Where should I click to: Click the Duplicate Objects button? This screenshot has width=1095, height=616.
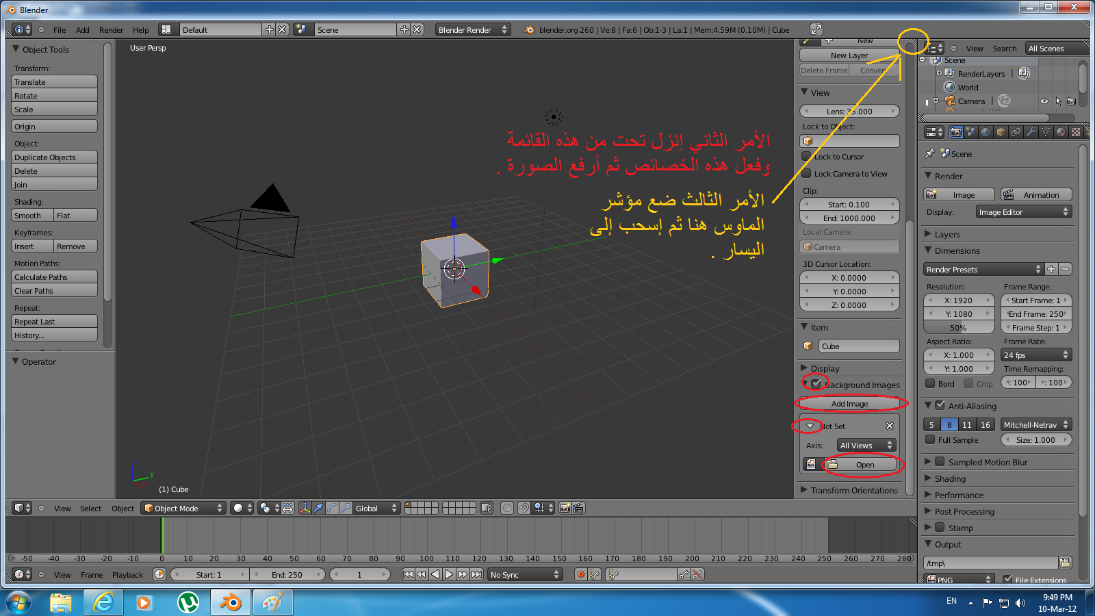pyautogui.click(x=55, y=157)
